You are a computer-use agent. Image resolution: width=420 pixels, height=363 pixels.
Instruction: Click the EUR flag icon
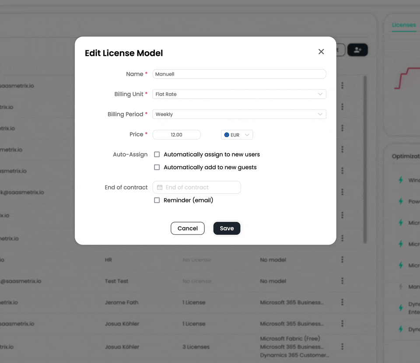point(227,135)
